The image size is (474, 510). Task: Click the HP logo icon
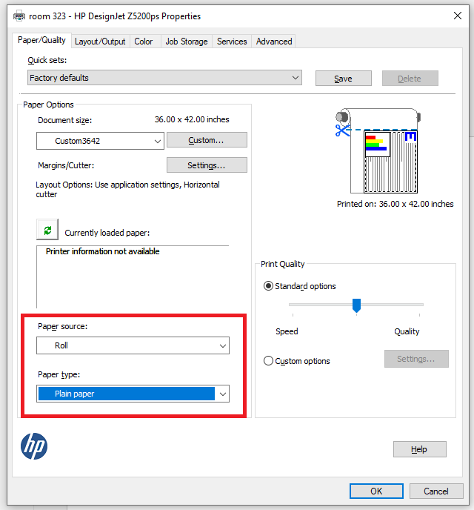click(34, 446)
